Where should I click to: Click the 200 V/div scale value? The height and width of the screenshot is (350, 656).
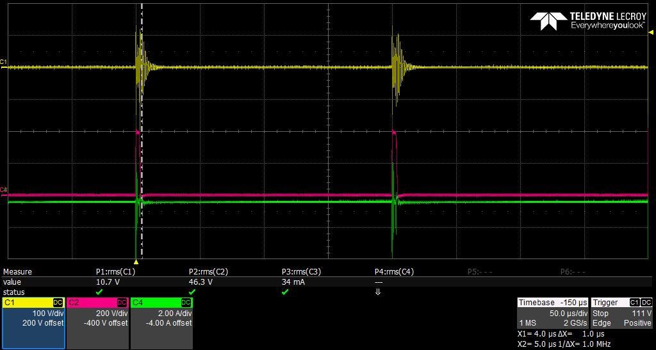tap(111, 314)
